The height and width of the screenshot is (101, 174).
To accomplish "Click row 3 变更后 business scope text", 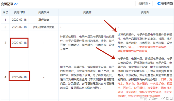I will pyautogui.click(x=145, y=43).
